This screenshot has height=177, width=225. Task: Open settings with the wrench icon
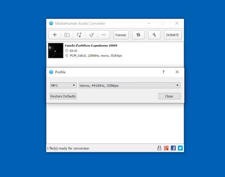154,35
